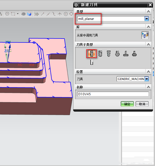
Task: Retrieve tool from library icon
Action: (x=145, y=35)
